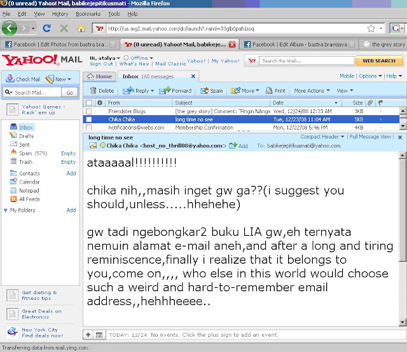407x352 pixels.
Task: Open the browser home page icon
Action: click(81, 28)
